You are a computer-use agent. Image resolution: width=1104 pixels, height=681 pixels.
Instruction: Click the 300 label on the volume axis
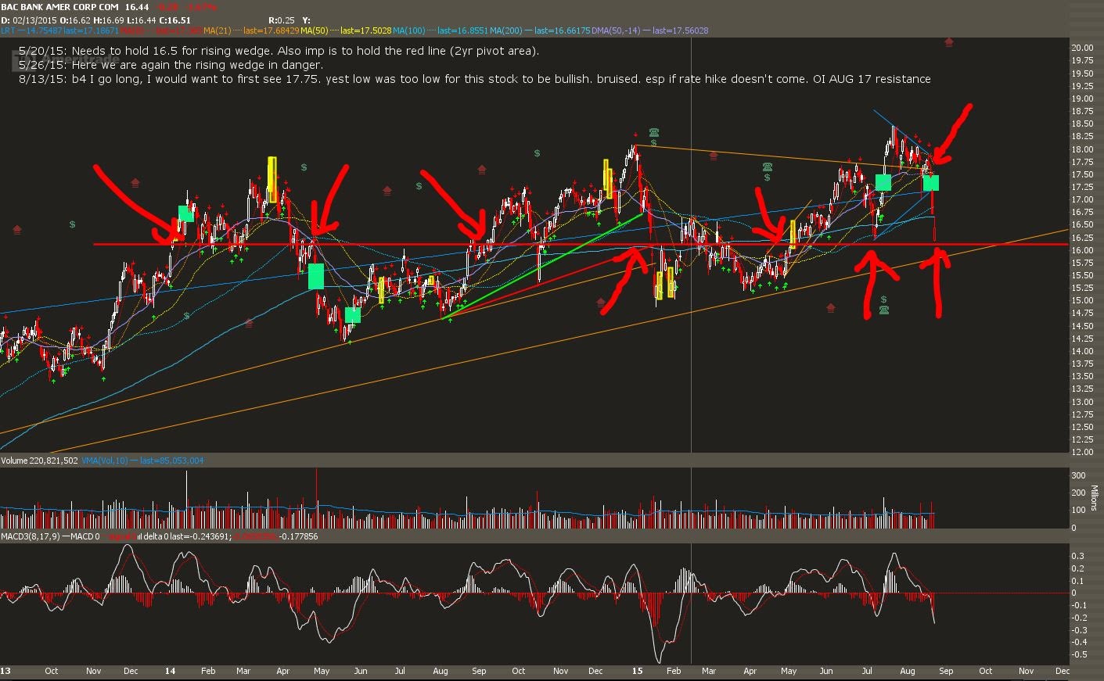coord(1078,475)
